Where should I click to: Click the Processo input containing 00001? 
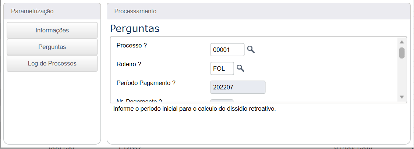tap(227, 50)
